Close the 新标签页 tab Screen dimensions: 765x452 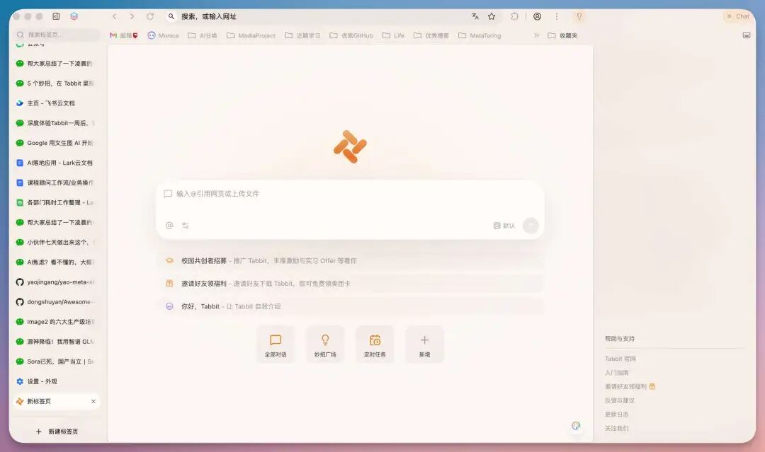coord(93,401)
